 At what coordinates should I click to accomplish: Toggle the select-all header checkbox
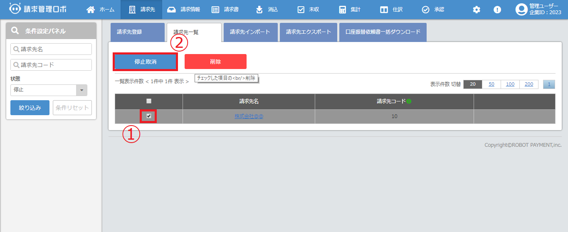click(x=149, y=101)
